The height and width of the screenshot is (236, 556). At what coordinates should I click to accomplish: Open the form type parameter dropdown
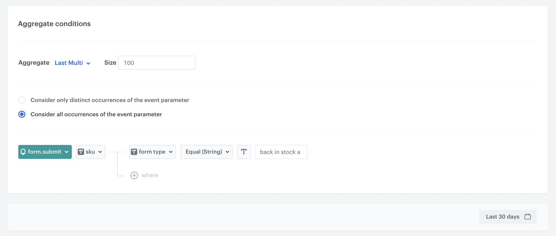pyautogui.click(x=153, y=152)
